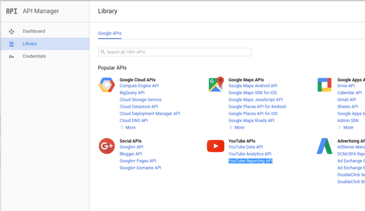This screenshot has height=211, width=365.
Task: Click the Google Cloud hexagon logo
Action: click(x=107, y=85)
